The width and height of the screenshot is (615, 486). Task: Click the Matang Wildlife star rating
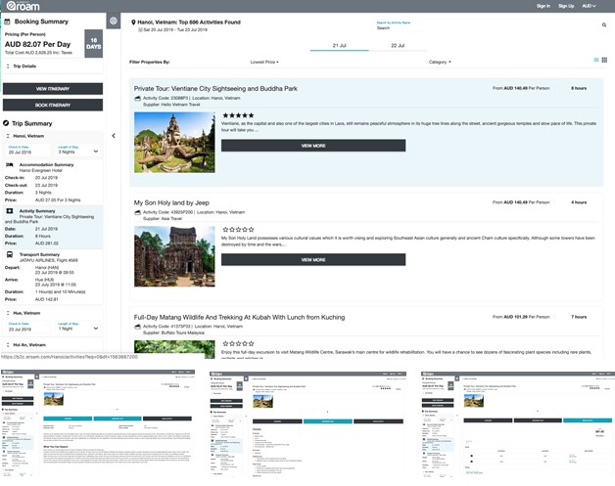pos(238,344)
